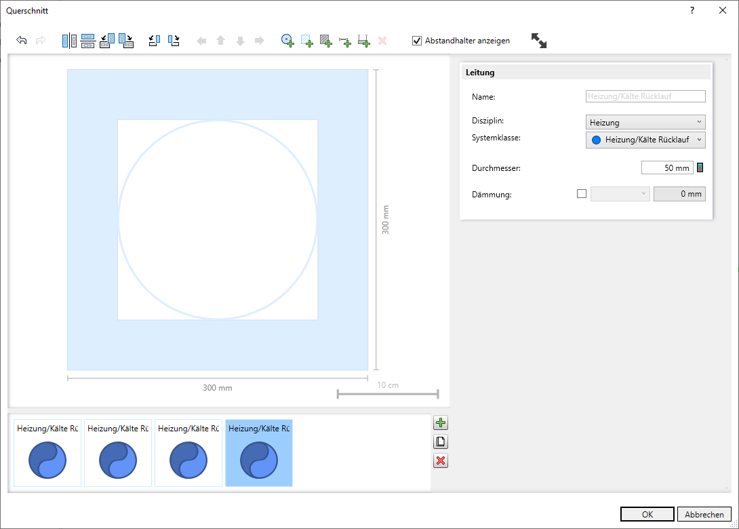Open the Dämmung type dropdown

(620, 194)
